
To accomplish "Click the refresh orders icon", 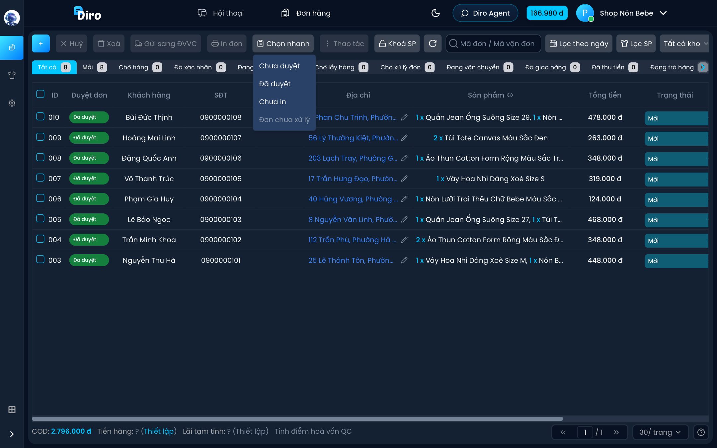I will coord(433,43).
